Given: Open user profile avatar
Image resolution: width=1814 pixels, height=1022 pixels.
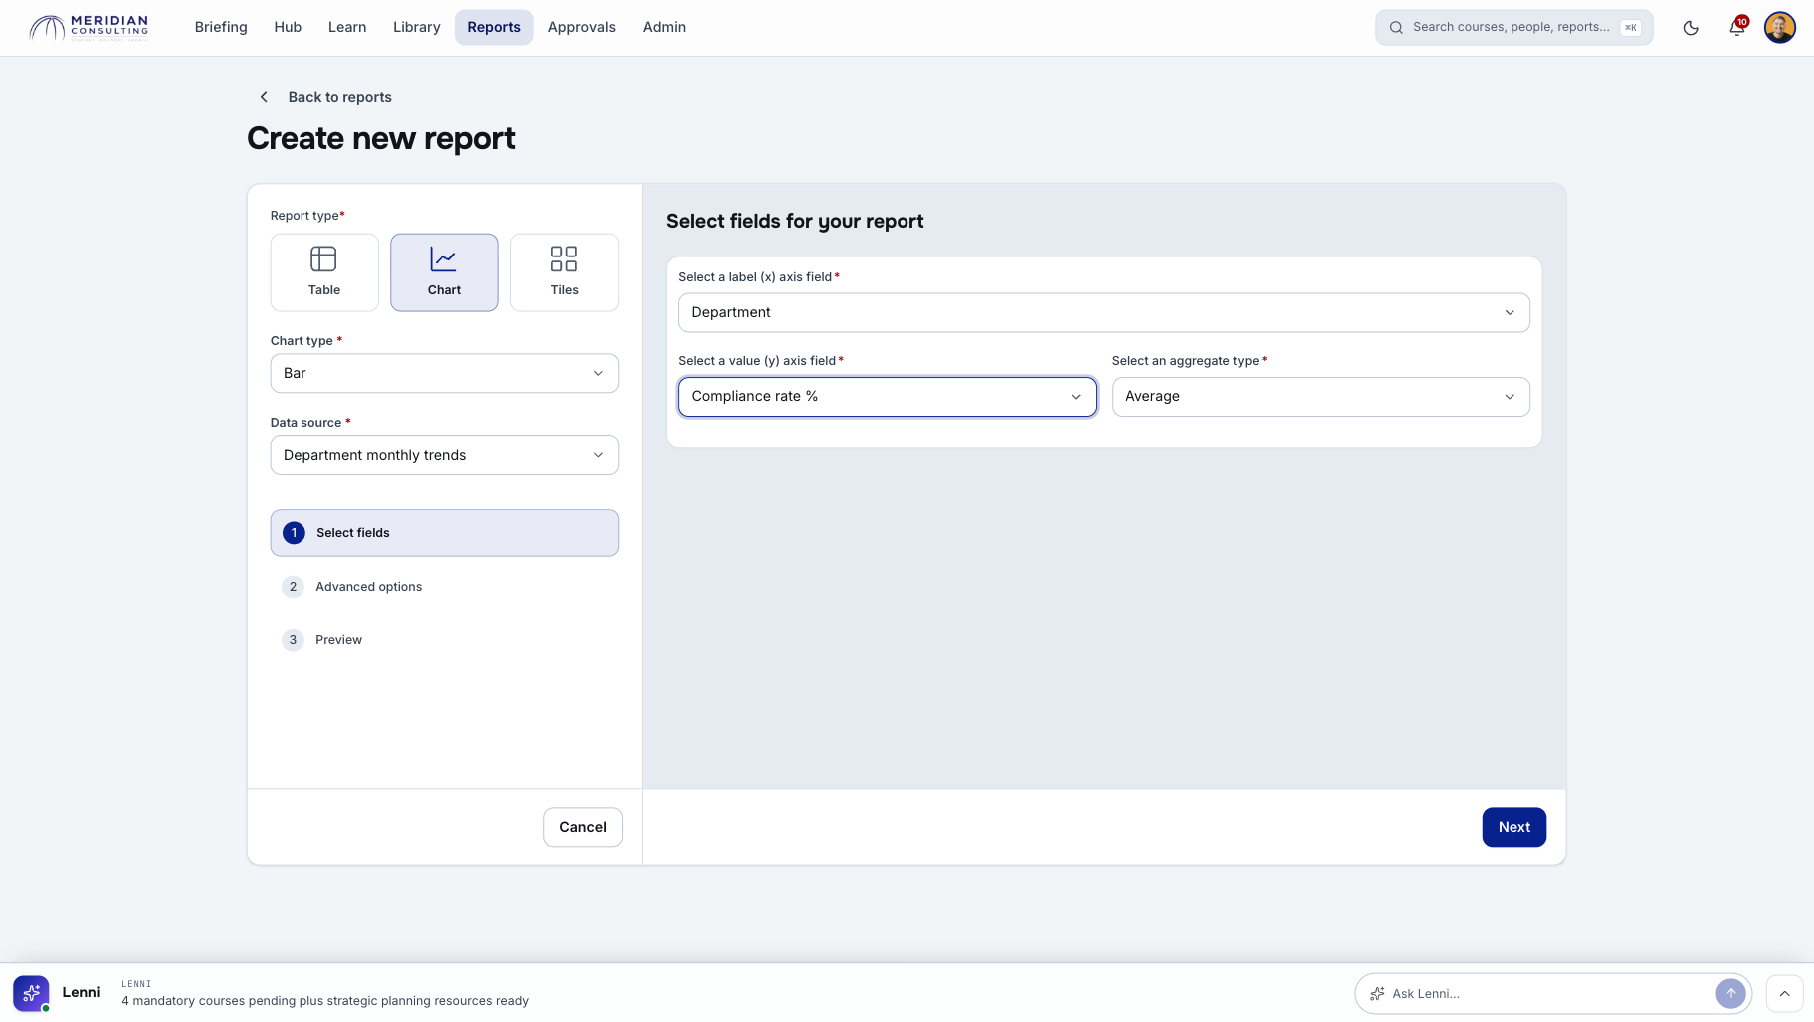Looking at the screenshot, I should coord(1780,28).
